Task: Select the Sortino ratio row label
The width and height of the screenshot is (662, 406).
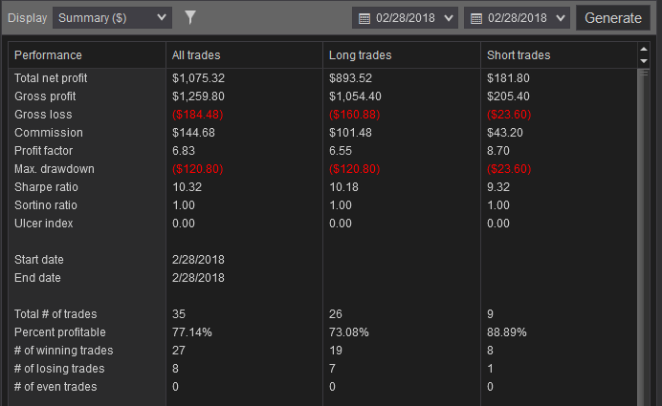Action: pyautogui.click(x=46, y=204)
